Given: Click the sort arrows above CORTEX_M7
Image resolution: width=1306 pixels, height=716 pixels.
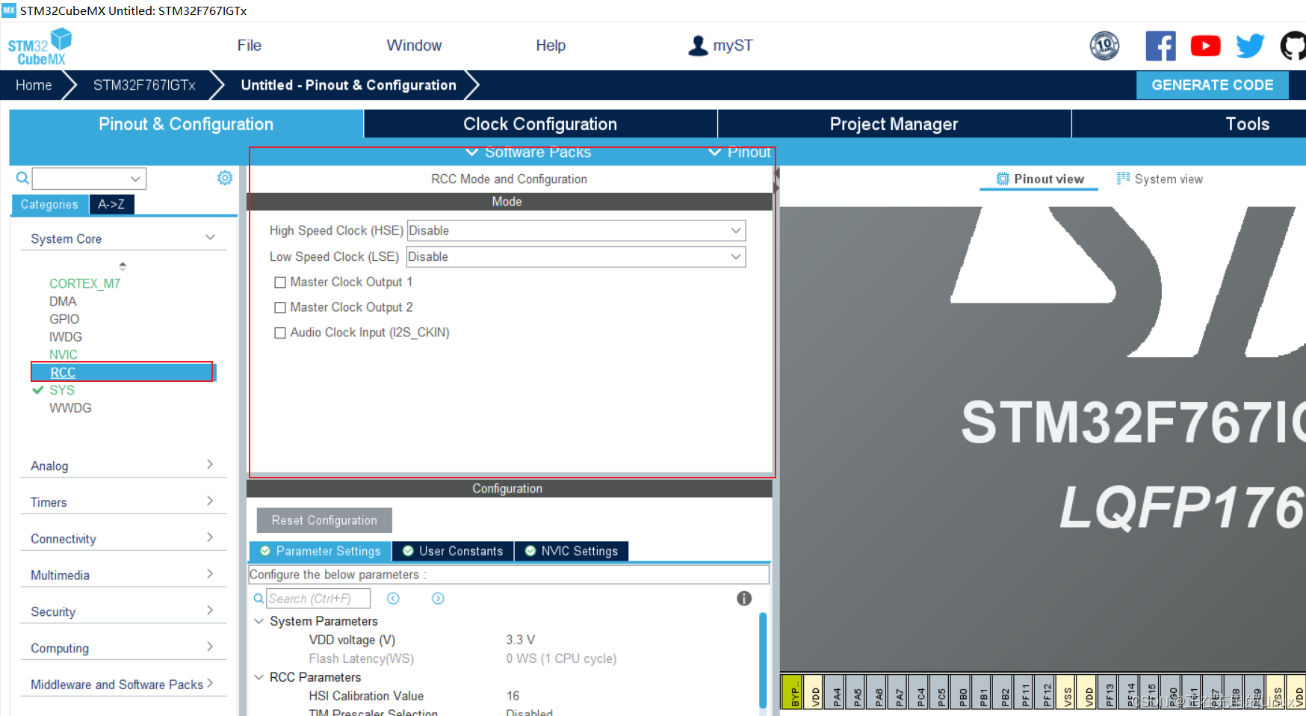Looking at the screenshot, I should tap(123, 266).
